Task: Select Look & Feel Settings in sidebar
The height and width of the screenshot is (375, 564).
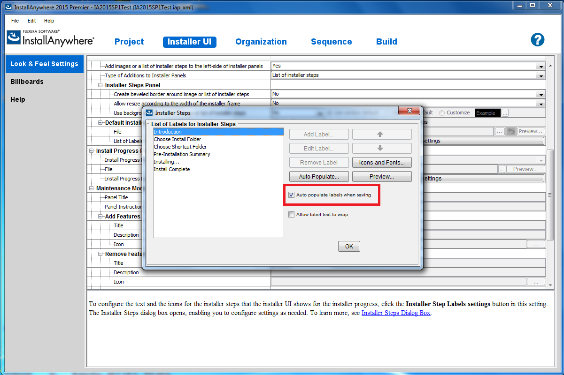Action: point(44,64)
